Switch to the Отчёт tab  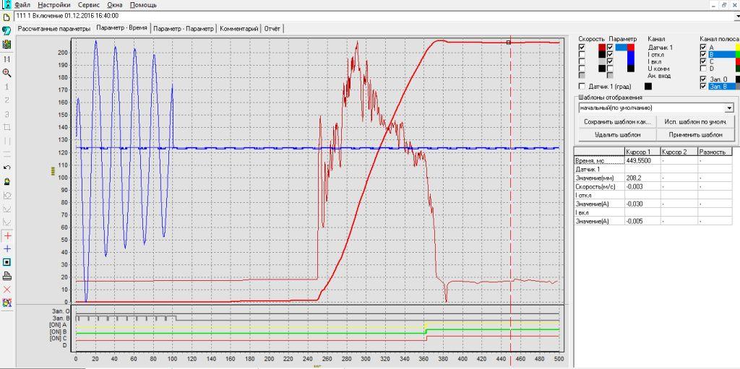pos(273,28)
